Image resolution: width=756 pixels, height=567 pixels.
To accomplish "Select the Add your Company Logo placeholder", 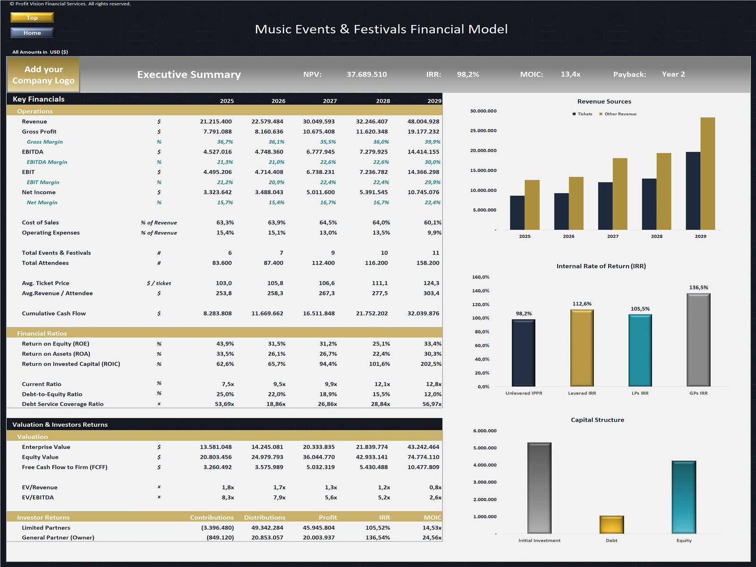I will coord(43,75).
